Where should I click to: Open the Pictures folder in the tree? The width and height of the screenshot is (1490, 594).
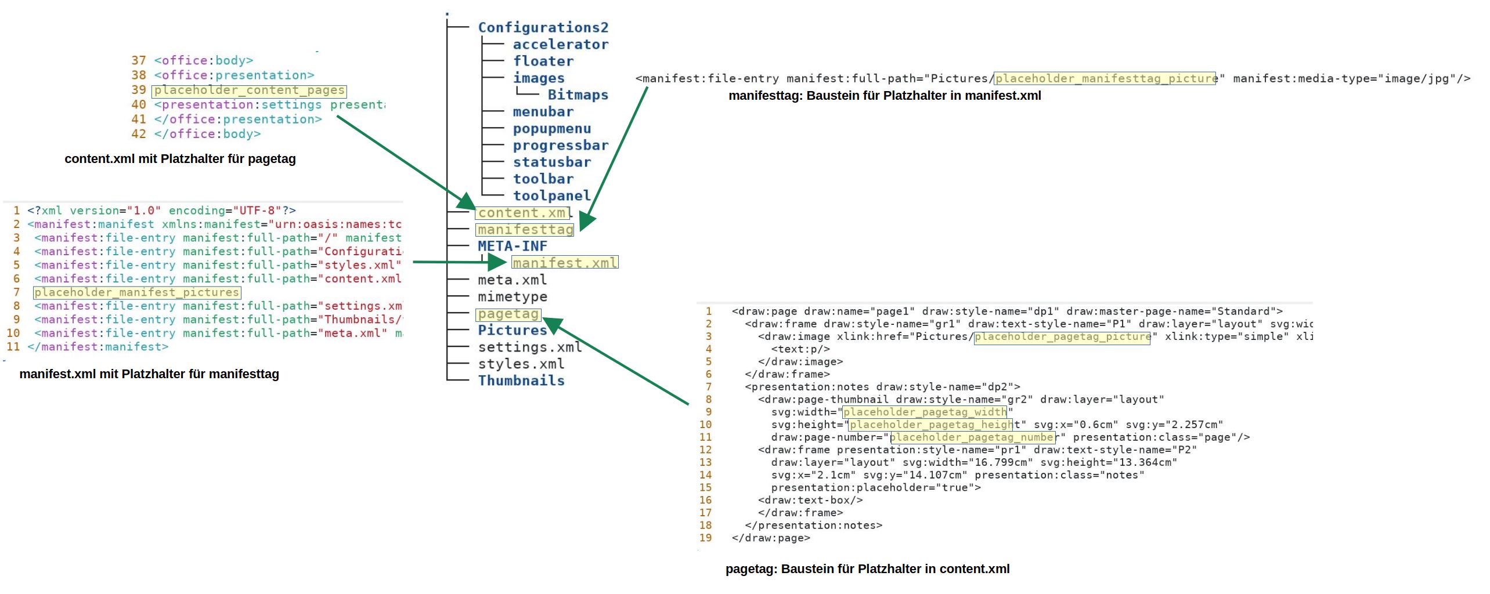[512, 330]
